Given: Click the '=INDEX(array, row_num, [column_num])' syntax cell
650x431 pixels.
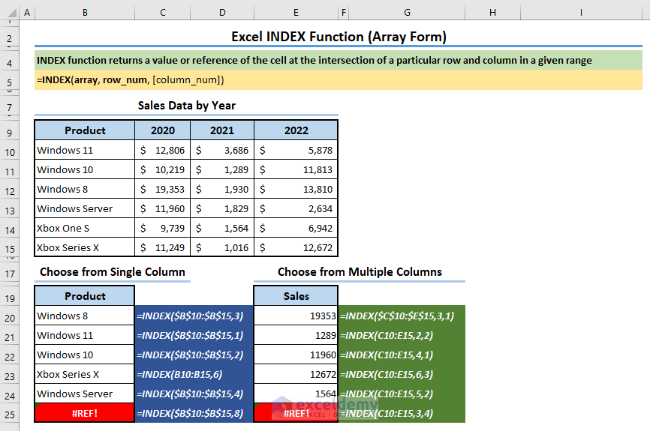Looking at the screenshot, I should pyautogui.click(x=339, y=80).
